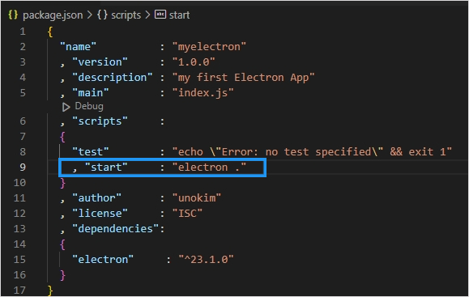This screenshot has width=469, height=297.
Task: Click the "unokim" value
Action: pos(197,198)
